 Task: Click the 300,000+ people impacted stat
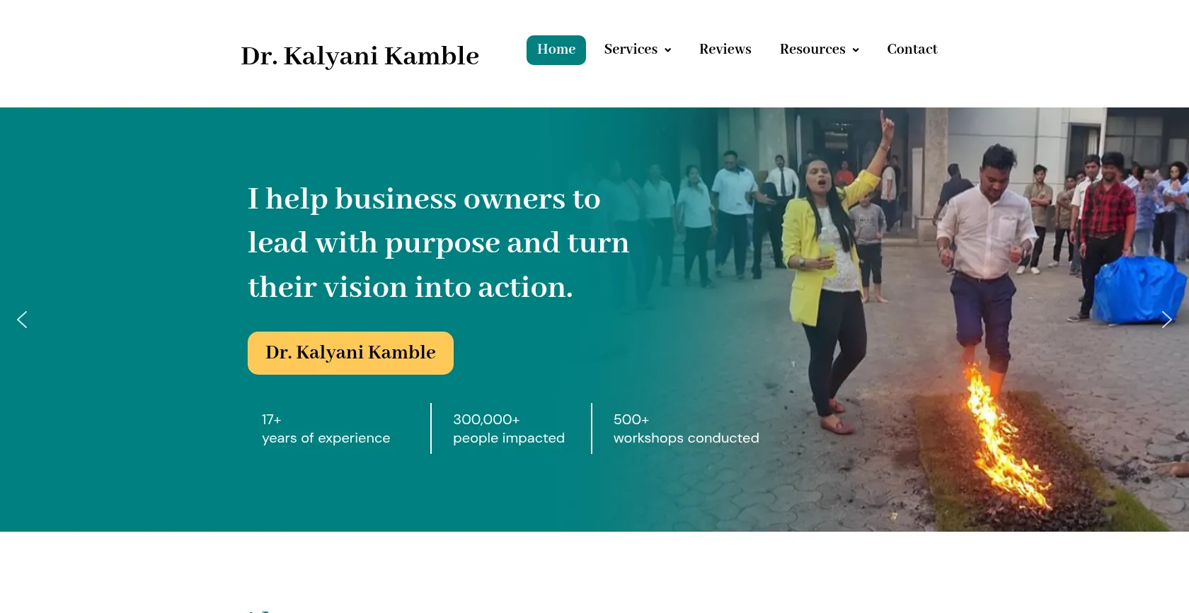click(x=509, y=428)
